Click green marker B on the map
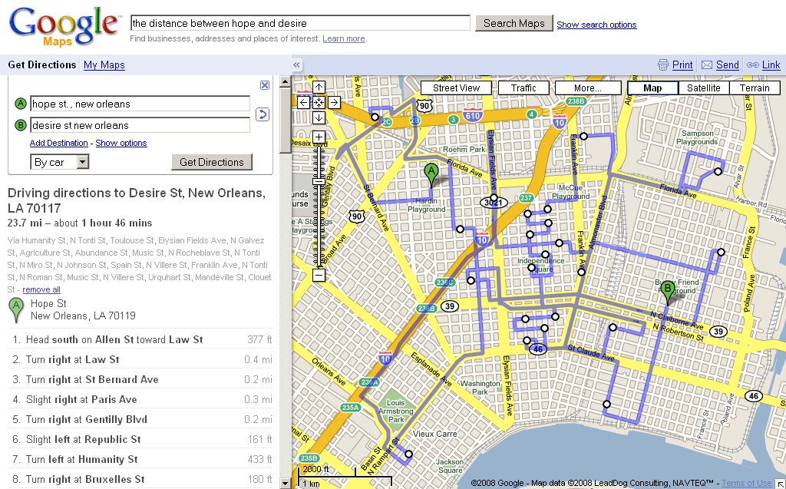This screenshot has height=489, width=786. [667, 292]
